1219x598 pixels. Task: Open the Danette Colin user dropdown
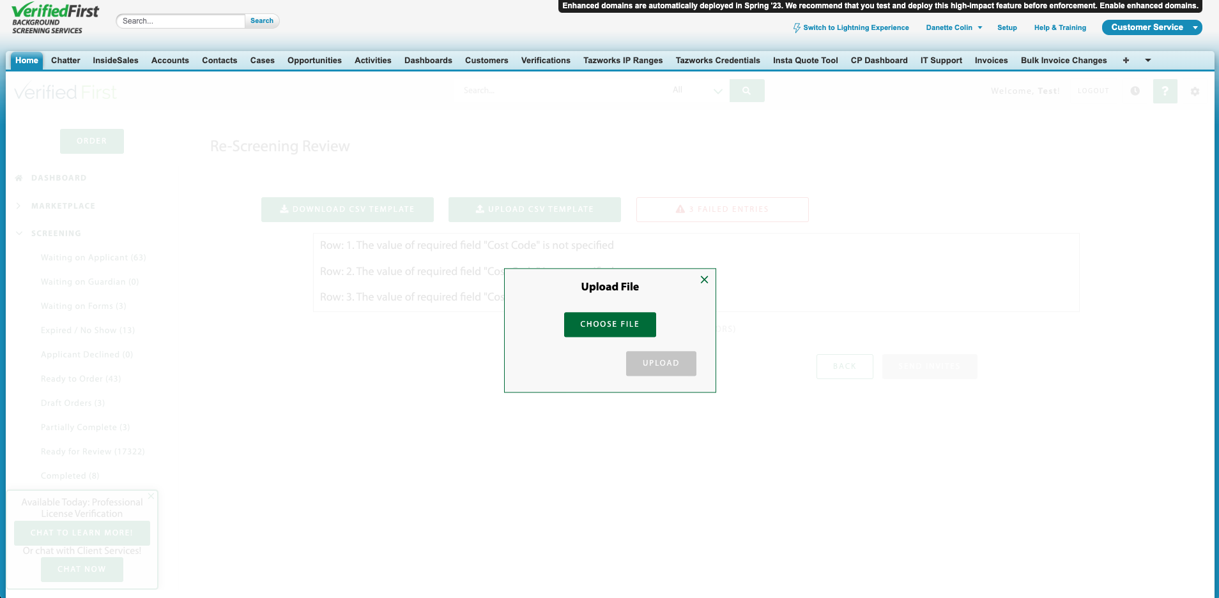pos(954,27)
